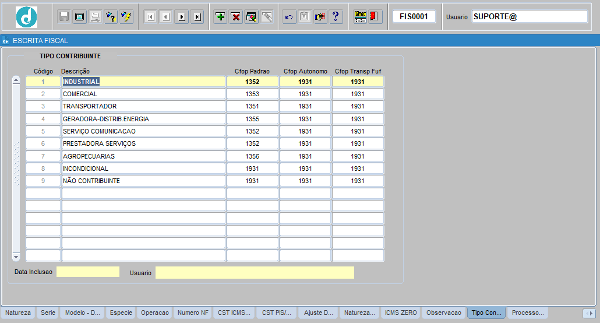Switch to the ICMS ZERO tab

coord(401,313)
